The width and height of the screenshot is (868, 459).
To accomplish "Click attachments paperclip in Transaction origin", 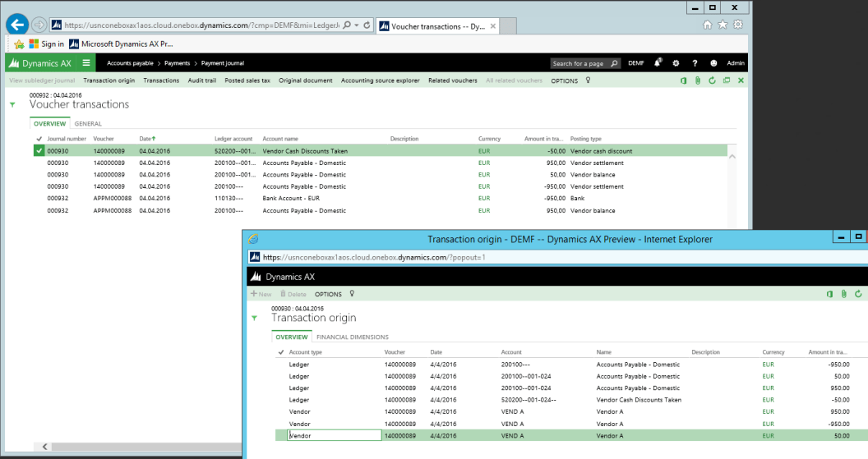I will coord(843,294).
